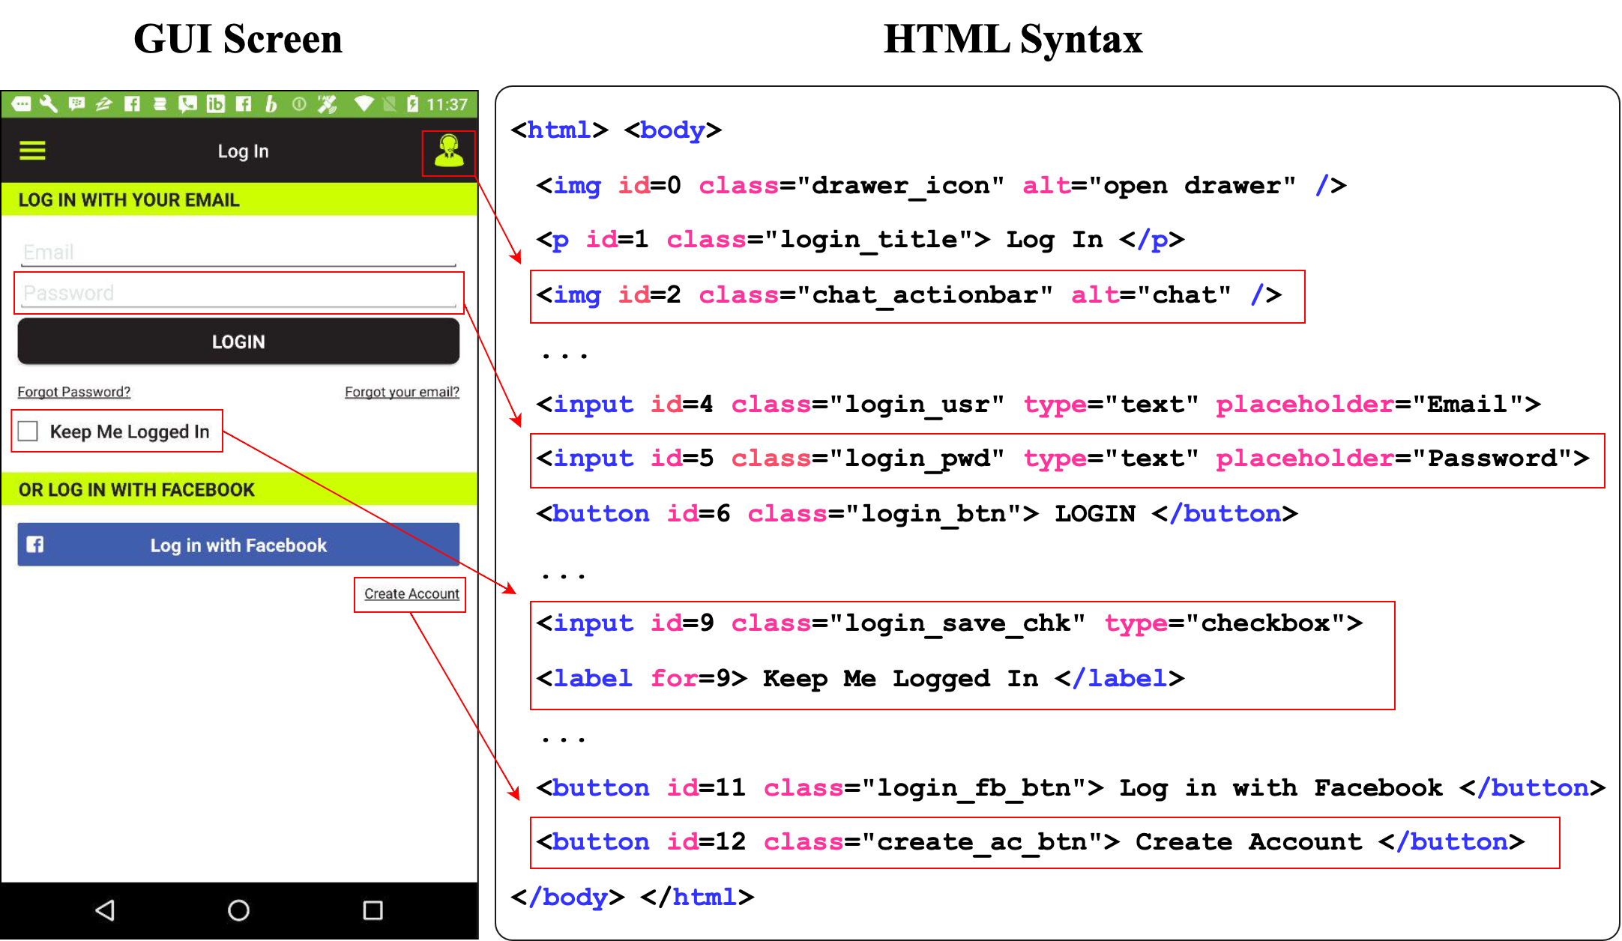1622x941 pixels.
Task: Enable the Keep Me Logged In checkbox
Action: [x=28, y=431]
